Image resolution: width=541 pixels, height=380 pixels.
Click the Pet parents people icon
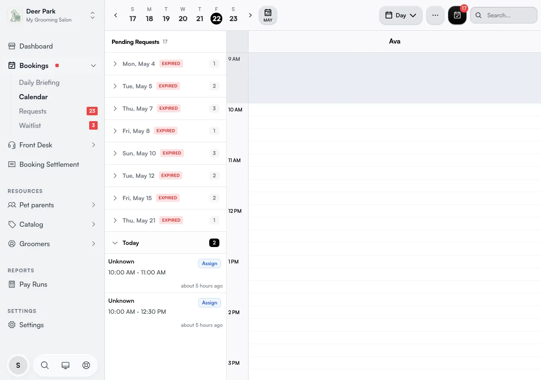[12, 205]
